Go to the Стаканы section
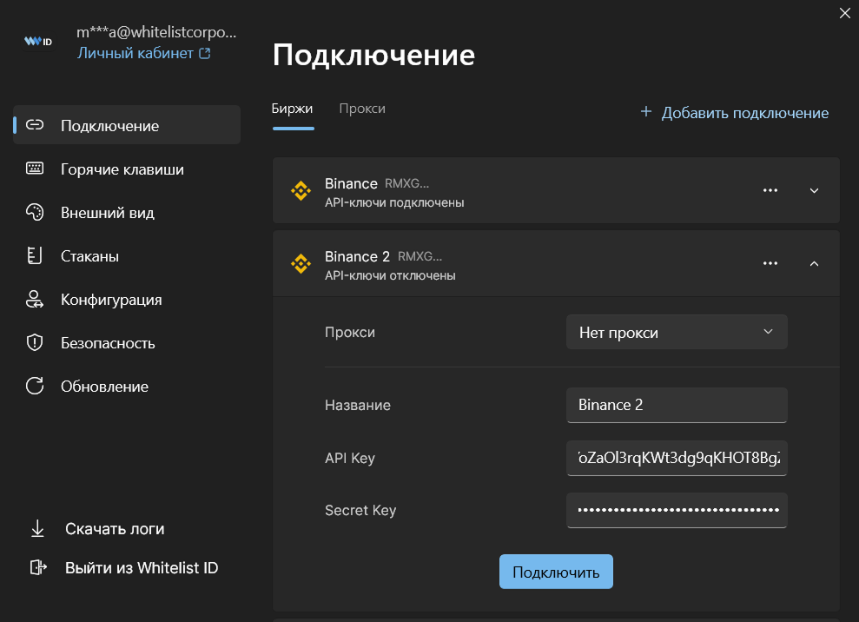This screenshot has width=859, height=622. [x=89, y=256]
